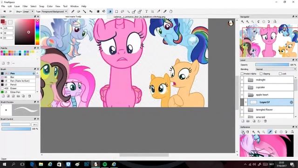This screenshot has width=298, height=168.
Task: Select the Dot tool in the toolbar
Action: (84, 11)
